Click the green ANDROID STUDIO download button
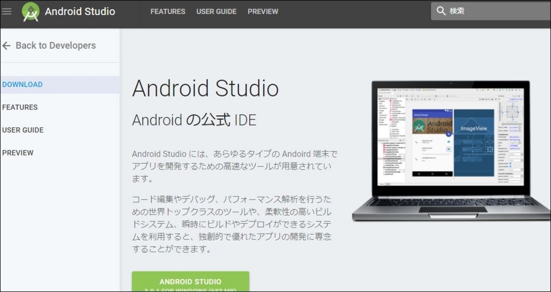 click(x=190, y=281)
